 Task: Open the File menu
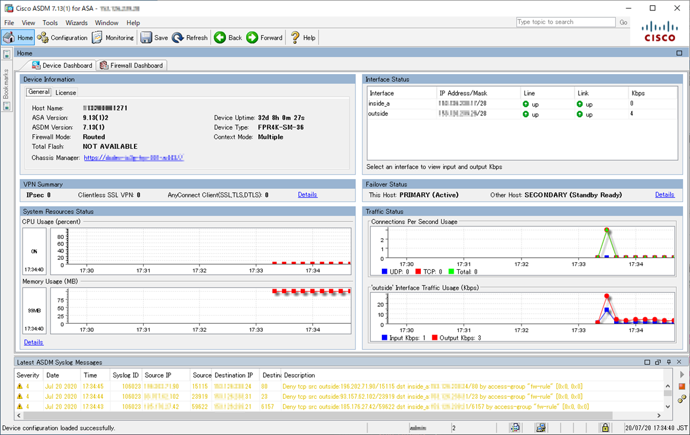[x=9, y=23]
